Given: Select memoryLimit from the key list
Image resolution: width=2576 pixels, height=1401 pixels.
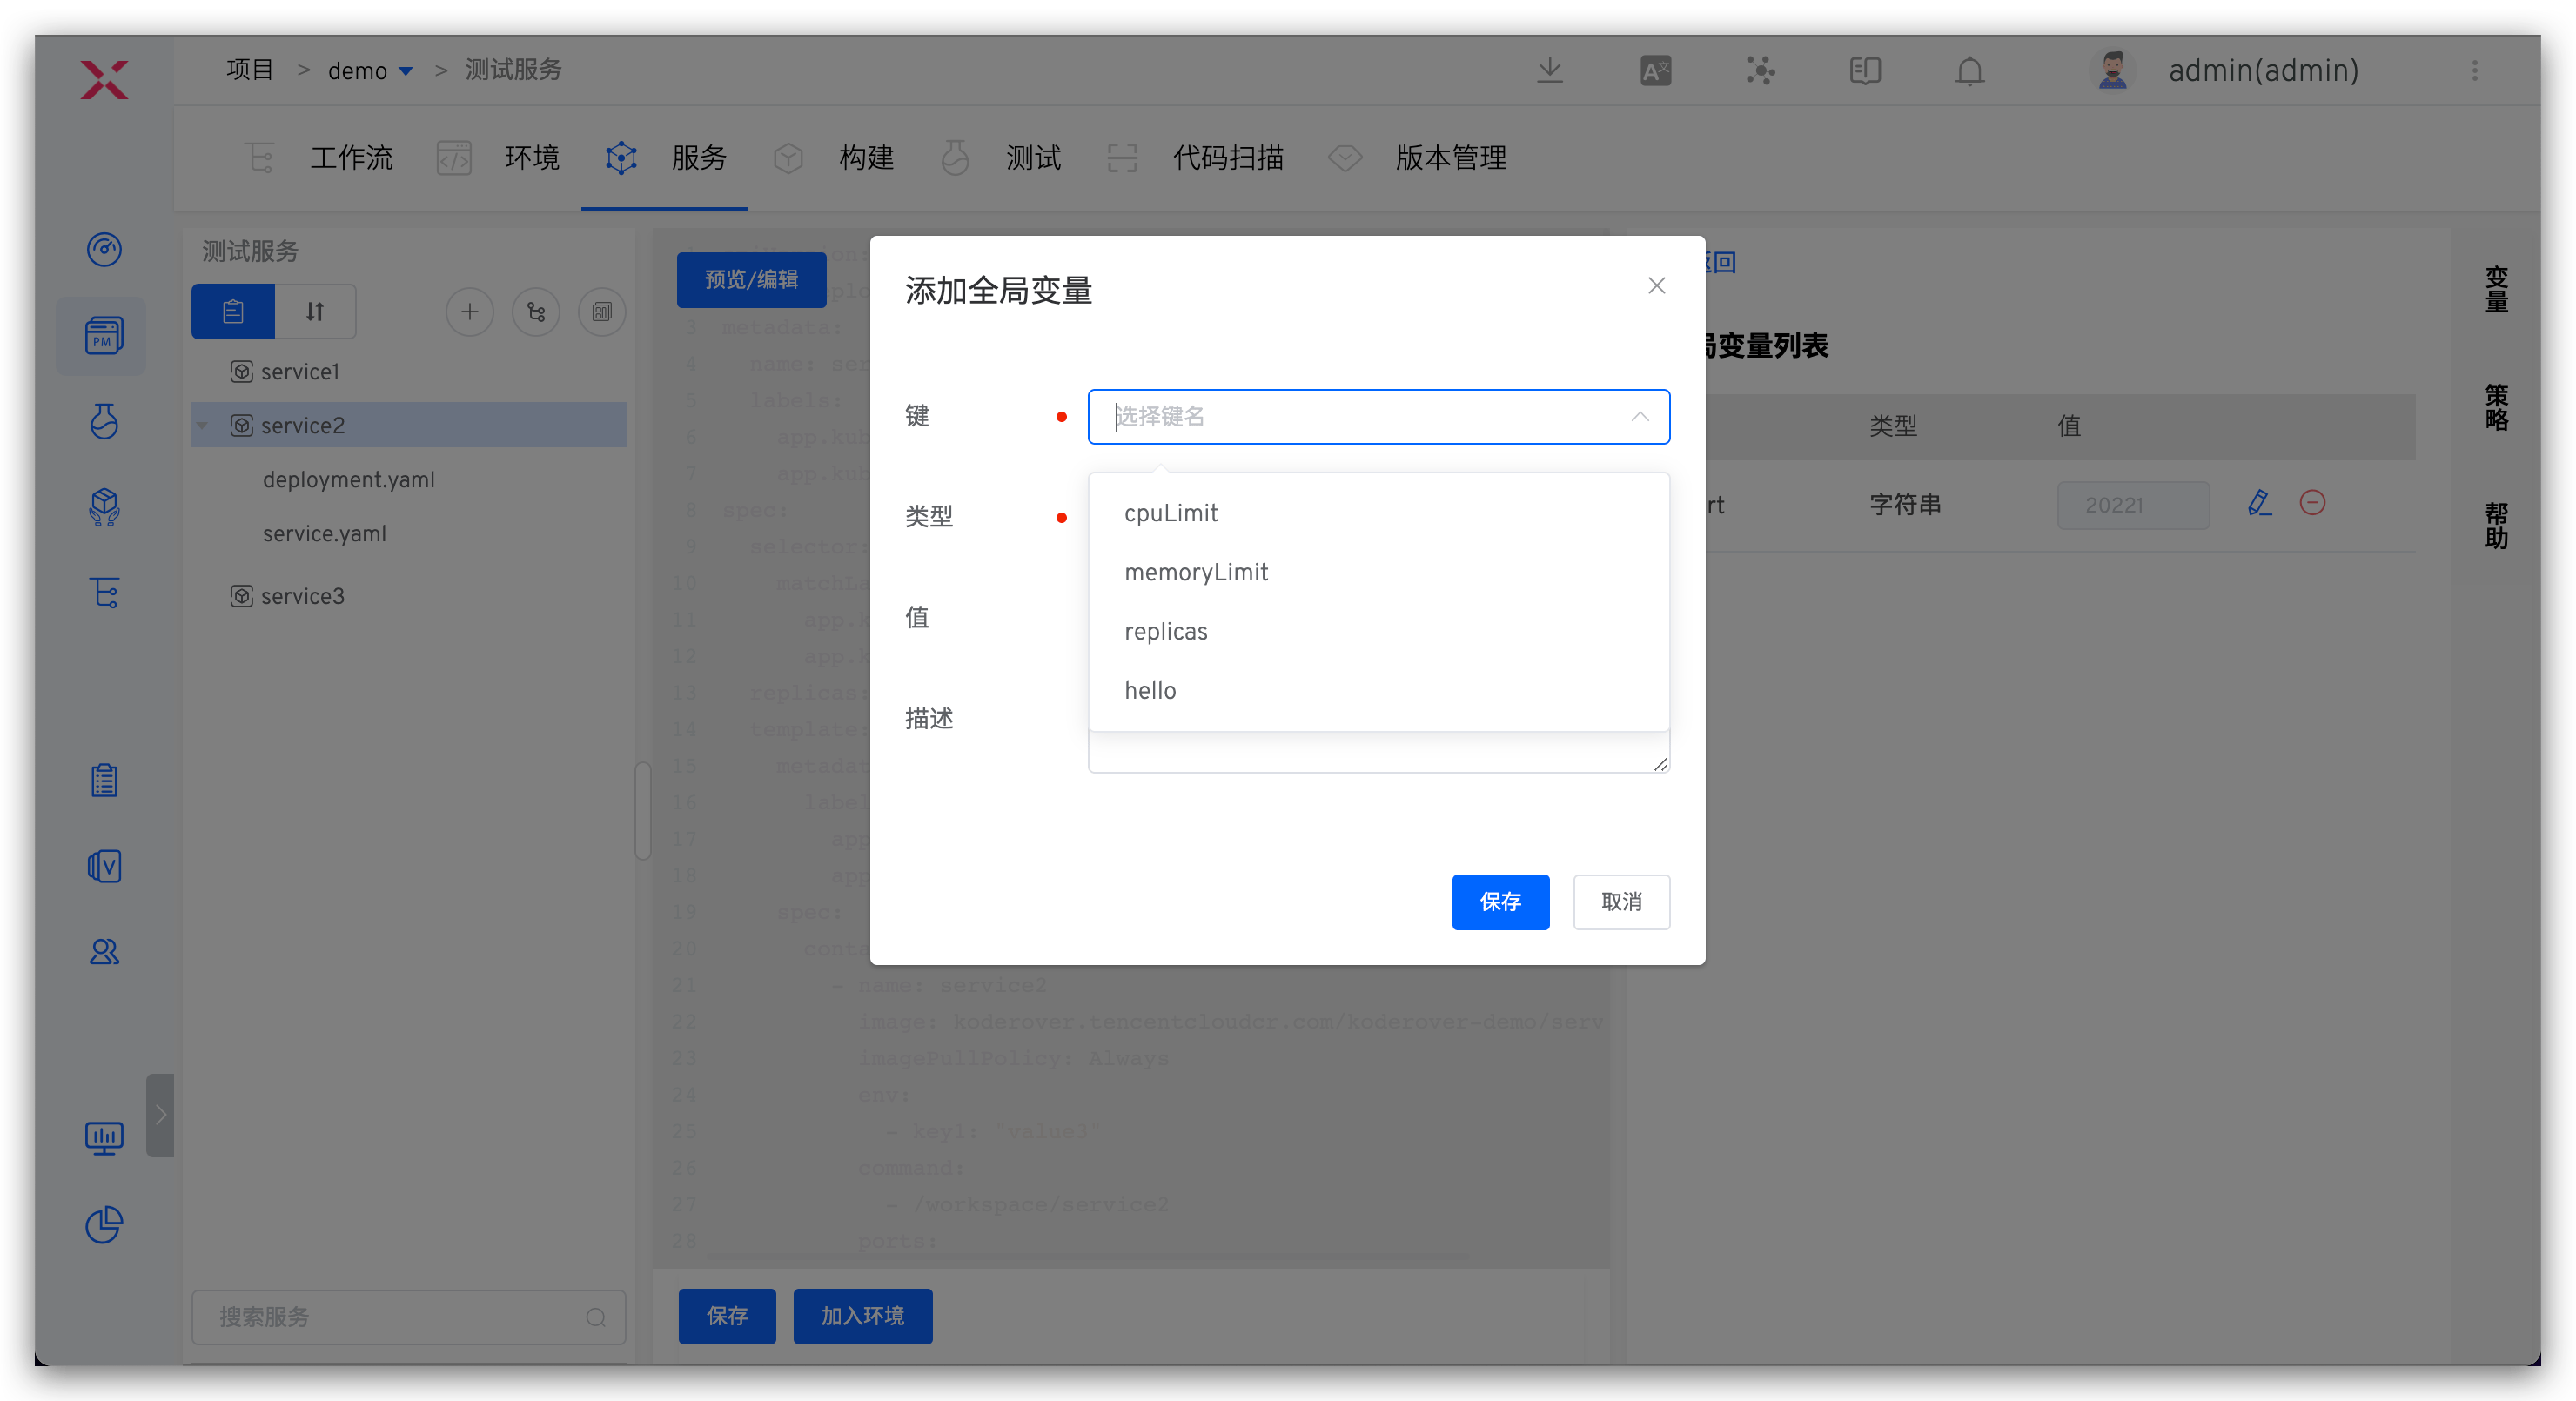Looking at the screenshot, I should tap(1196, 572).
